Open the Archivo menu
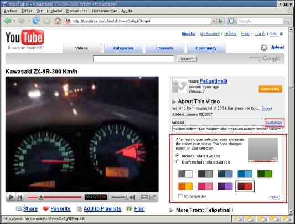Image resolution: width=295 pixels, height=224 pixels. pyautogui.click(x=11, y=11)
